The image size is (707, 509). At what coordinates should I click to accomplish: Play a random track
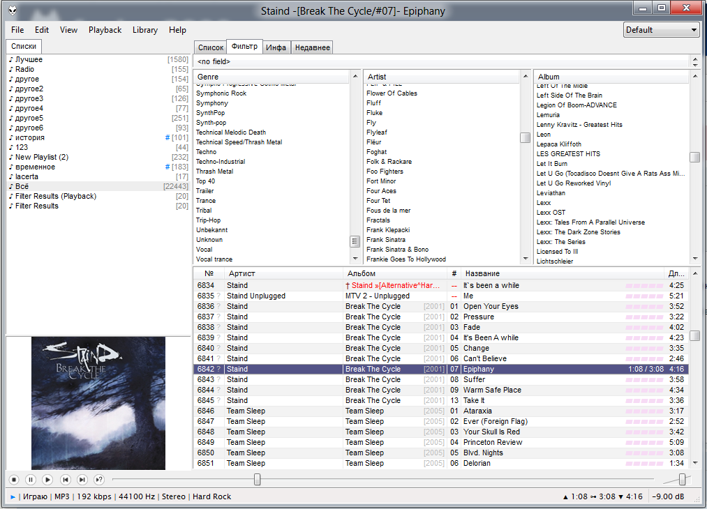click(x=99, y=479)
